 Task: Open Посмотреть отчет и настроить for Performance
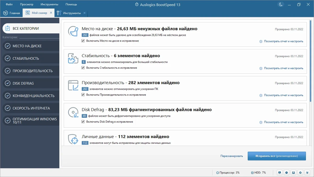(284, 95)
